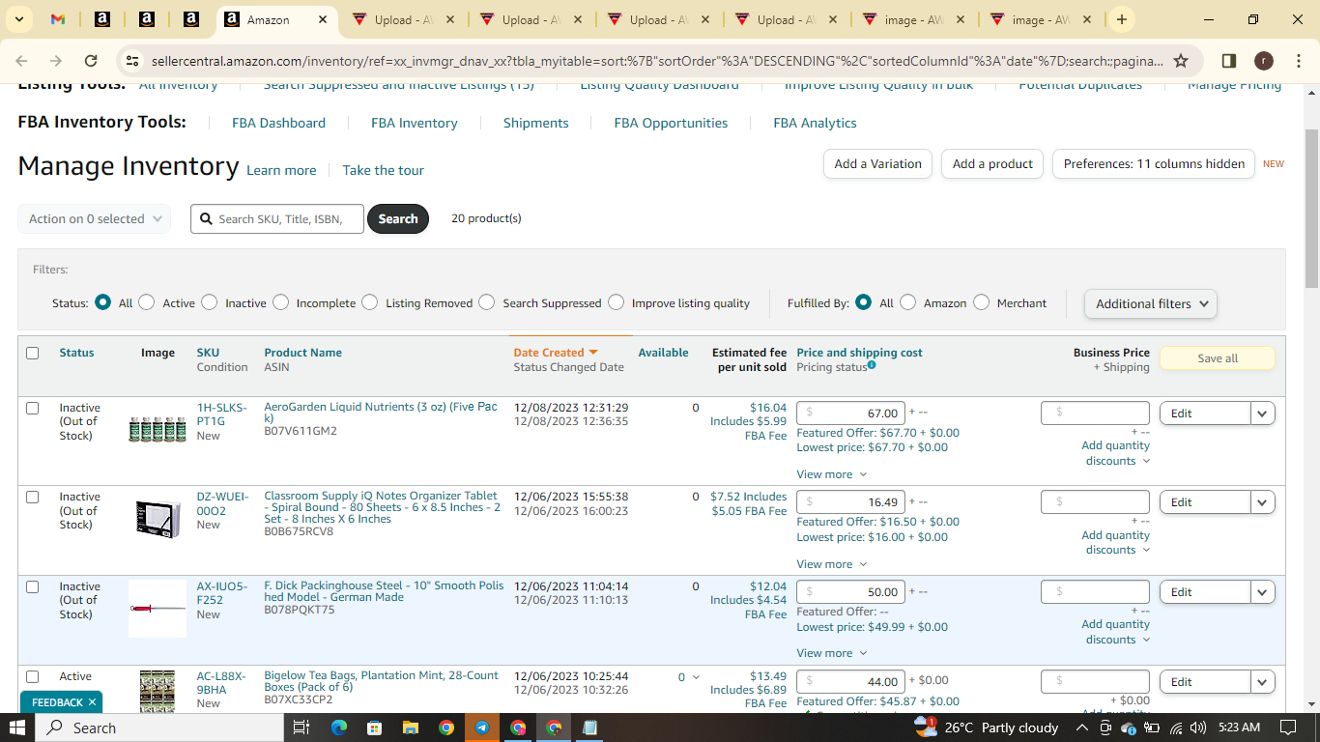Click the Save all button
Image resolution: width=1320 pixels, height=742 pixels.
click(1218, 358)
